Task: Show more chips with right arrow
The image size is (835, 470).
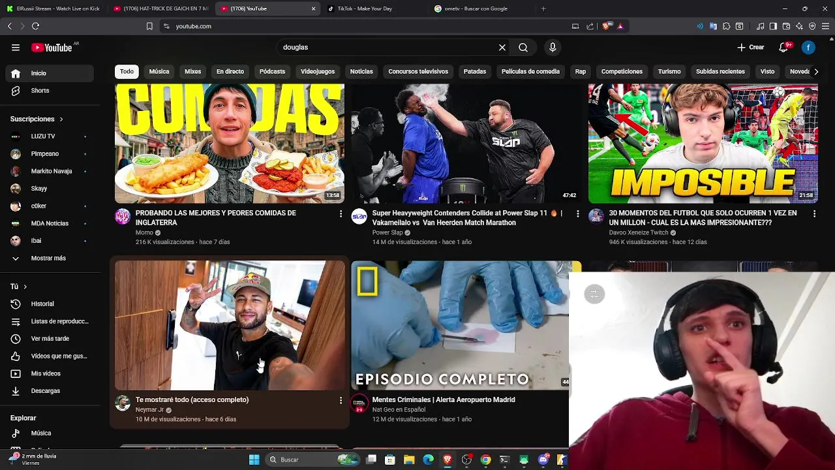Action: click(815, 71)
